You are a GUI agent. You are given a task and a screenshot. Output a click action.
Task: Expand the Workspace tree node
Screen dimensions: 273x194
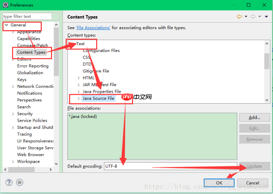click(13, 162)
